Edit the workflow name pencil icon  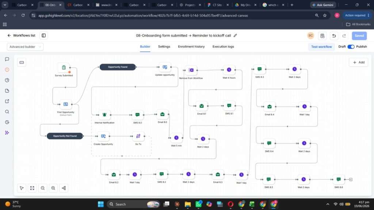point(235,35)
